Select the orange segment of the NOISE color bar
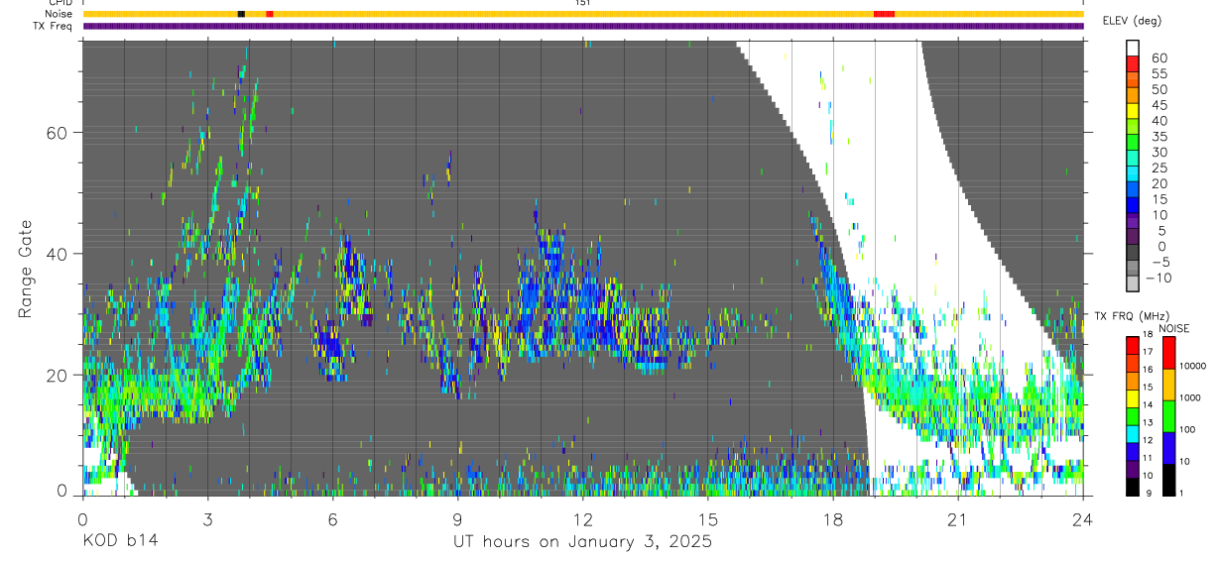1218x562 pixels. 1168,385
